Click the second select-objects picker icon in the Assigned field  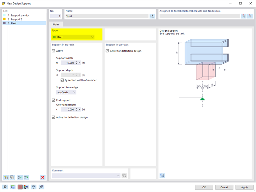coord(250,16)
